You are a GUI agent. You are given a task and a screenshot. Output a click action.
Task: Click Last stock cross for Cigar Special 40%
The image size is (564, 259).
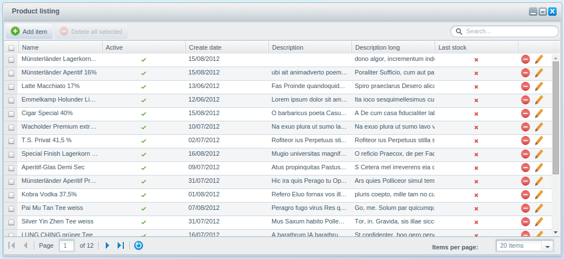476,114
